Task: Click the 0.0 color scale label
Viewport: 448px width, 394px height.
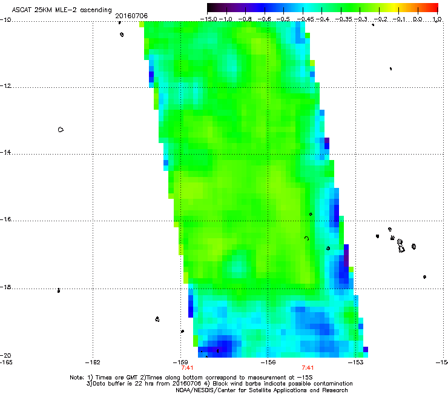Action: 418,19
